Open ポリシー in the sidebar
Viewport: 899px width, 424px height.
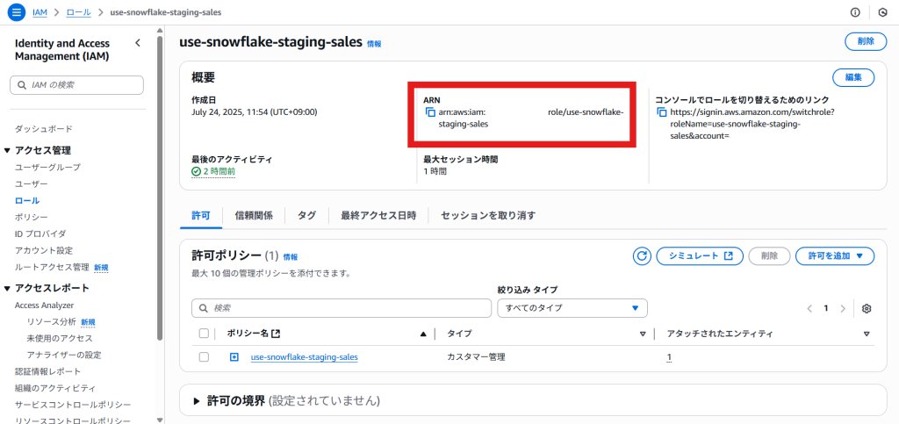[x=32, y=217]
